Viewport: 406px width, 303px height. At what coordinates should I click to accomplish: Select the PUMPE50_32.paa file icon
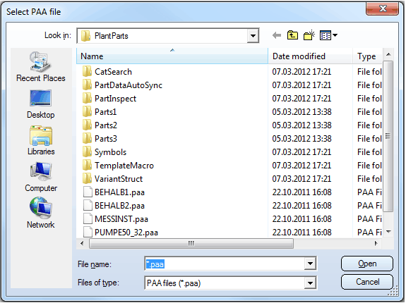pos(88,232)
